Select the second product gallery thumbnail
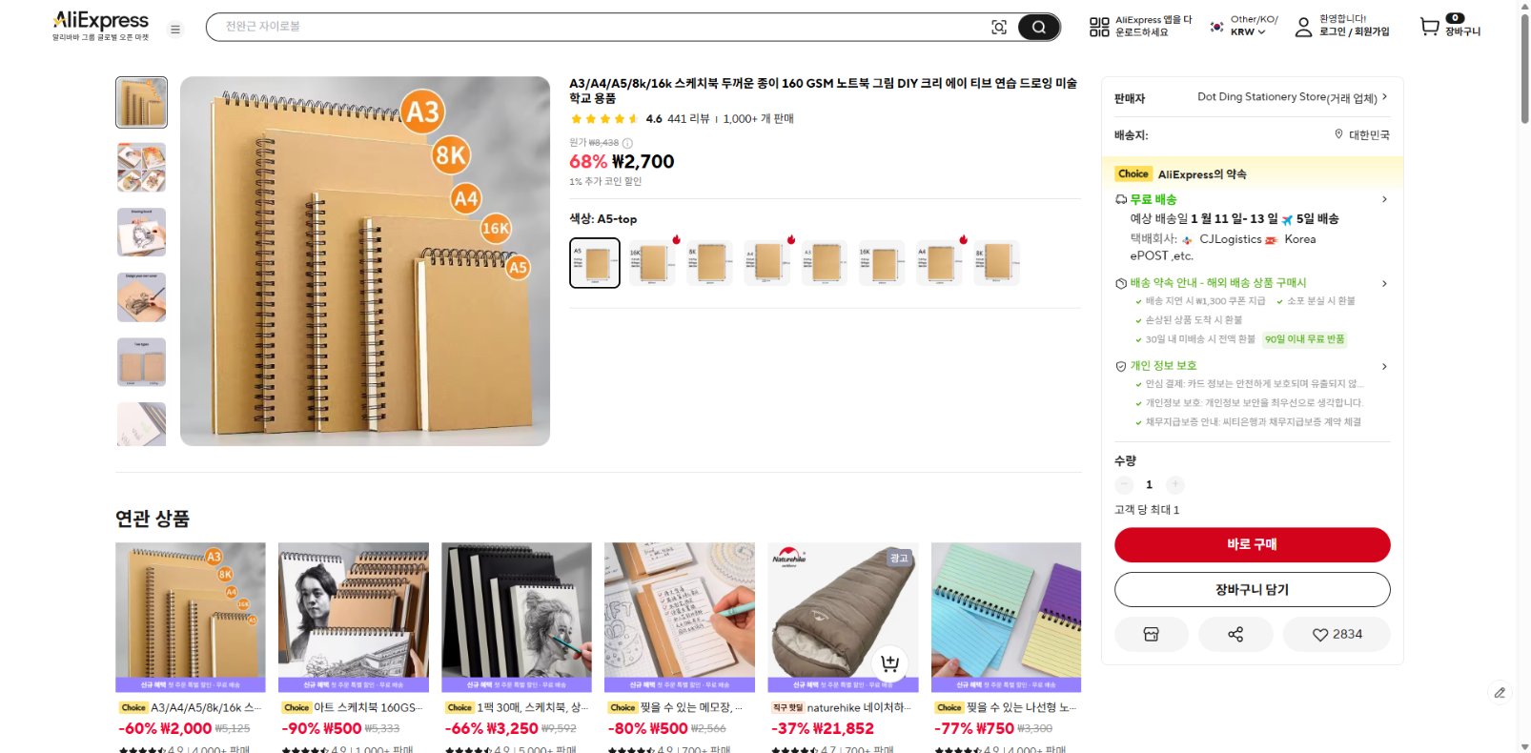Viewport: 1531px width, 753px height. point(141,168)
